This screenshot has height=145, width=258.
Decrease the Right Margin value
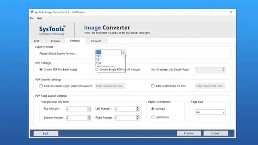(137, 119)
